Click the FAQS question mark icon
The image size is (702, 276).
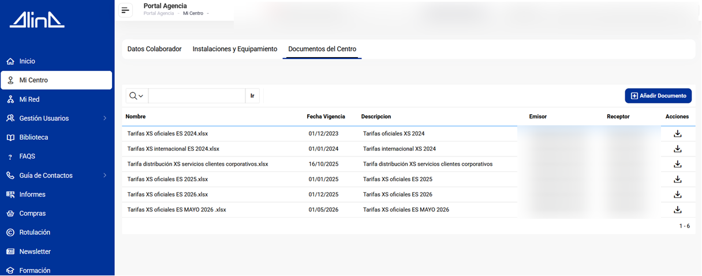[10, 156]
